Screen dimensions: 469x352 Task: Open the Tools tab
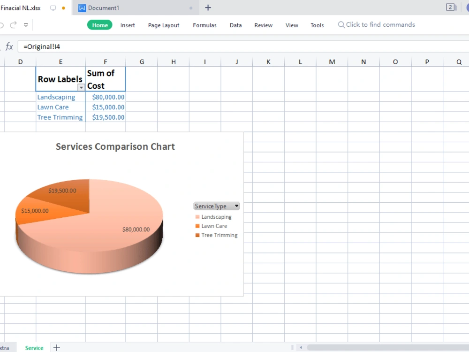tap(317, 25)
